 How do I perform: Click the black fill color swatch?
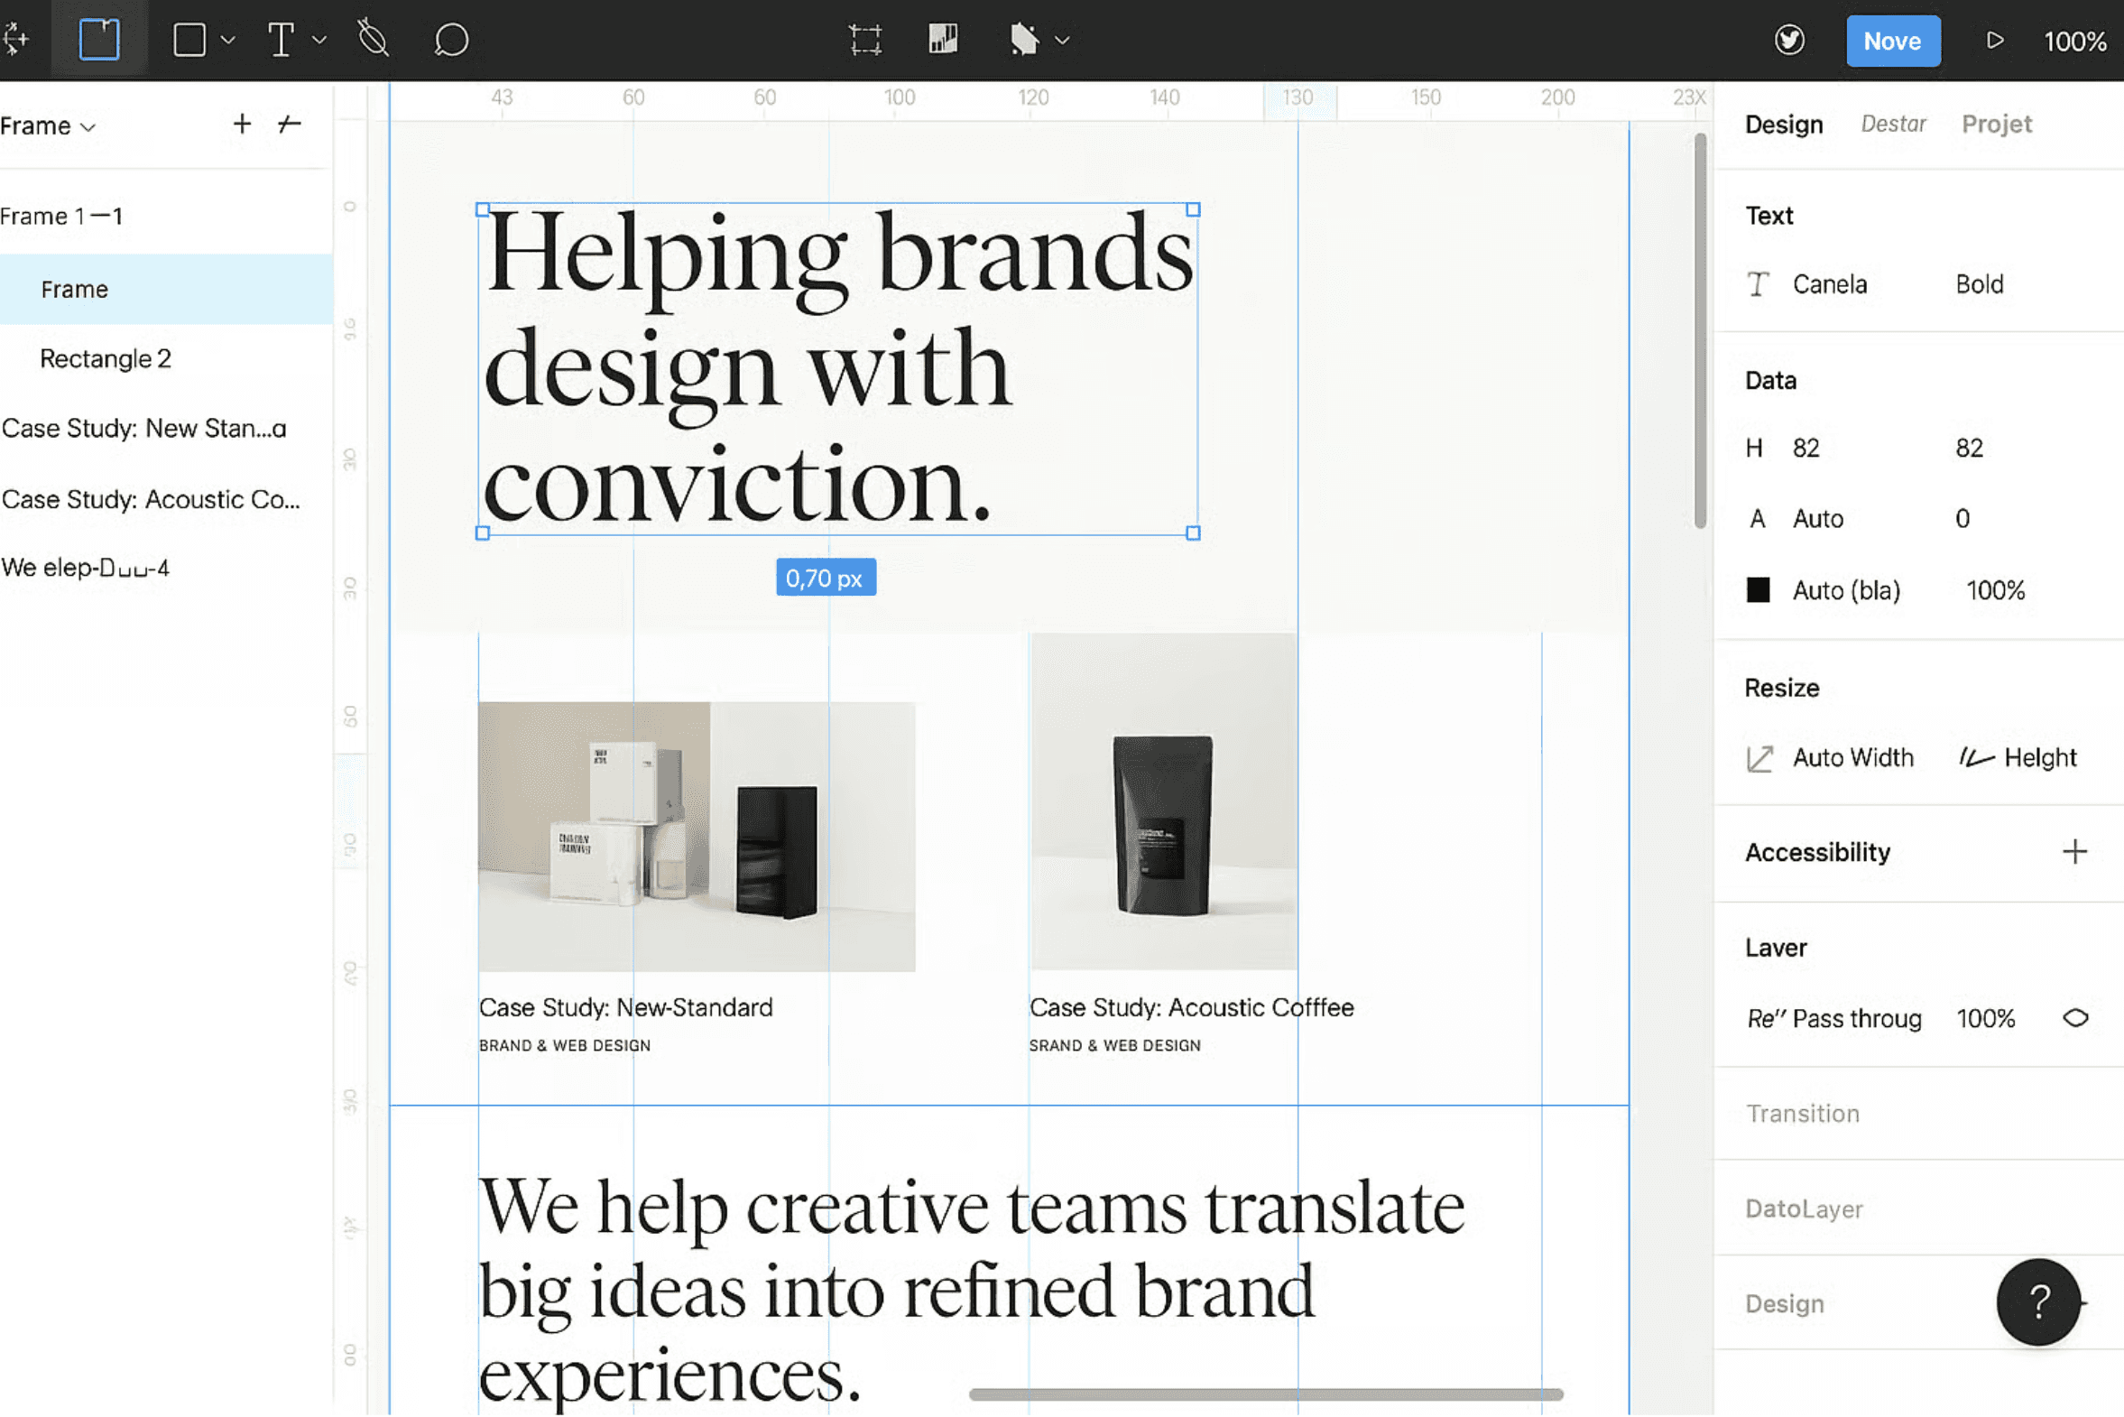coord(1757,590)
